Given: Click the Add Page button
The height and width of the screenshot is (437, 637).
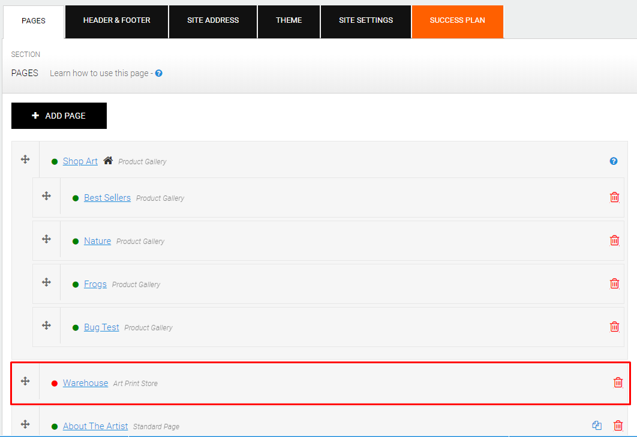Looking at the screenshot, I should click(x=59, y=116).
